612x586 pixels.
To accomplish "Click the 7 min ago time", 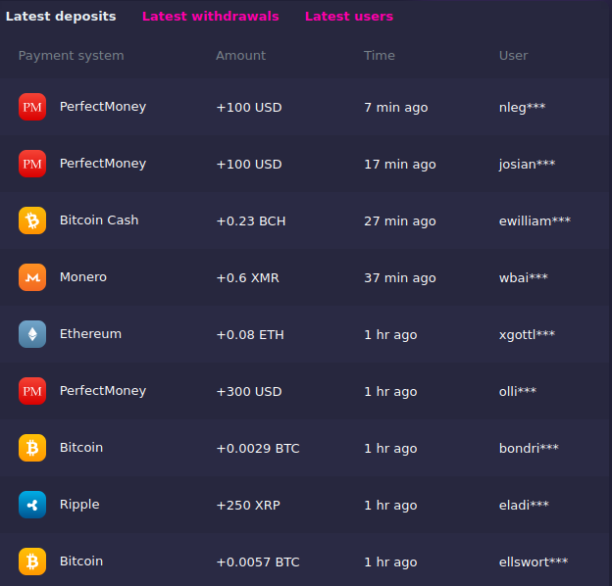I will click(396, 108).
